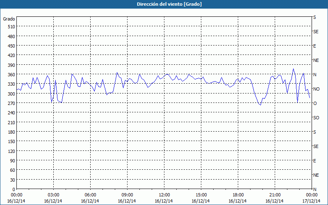Select the 30 value on the left axis
The height and width of the screenshot is (205, 328).
(x=13, y=180)
